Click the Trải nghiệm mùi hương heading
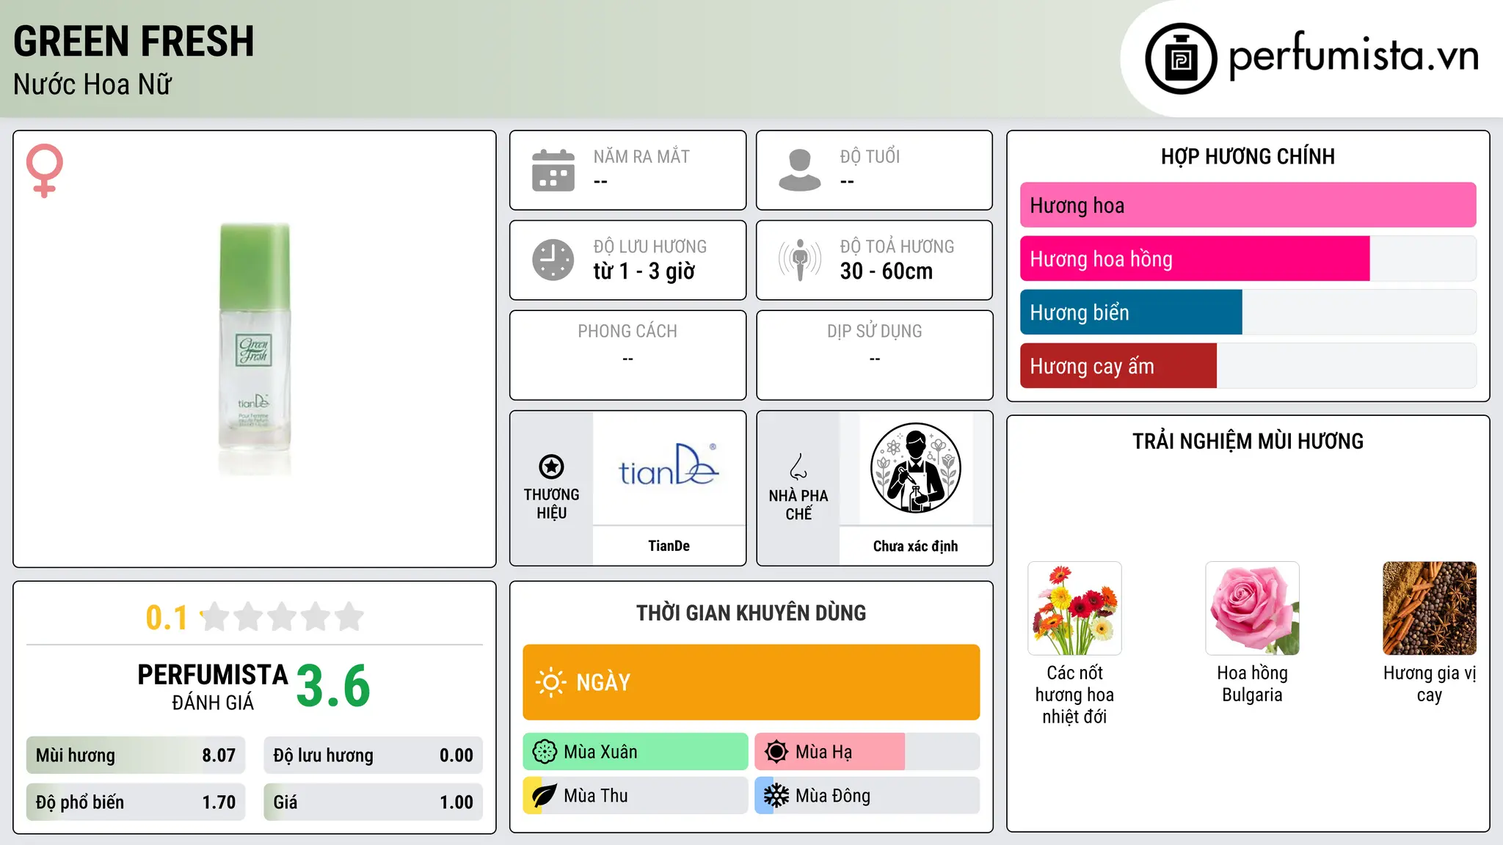Screen dimensions: 1503x845 (1248, 442)
